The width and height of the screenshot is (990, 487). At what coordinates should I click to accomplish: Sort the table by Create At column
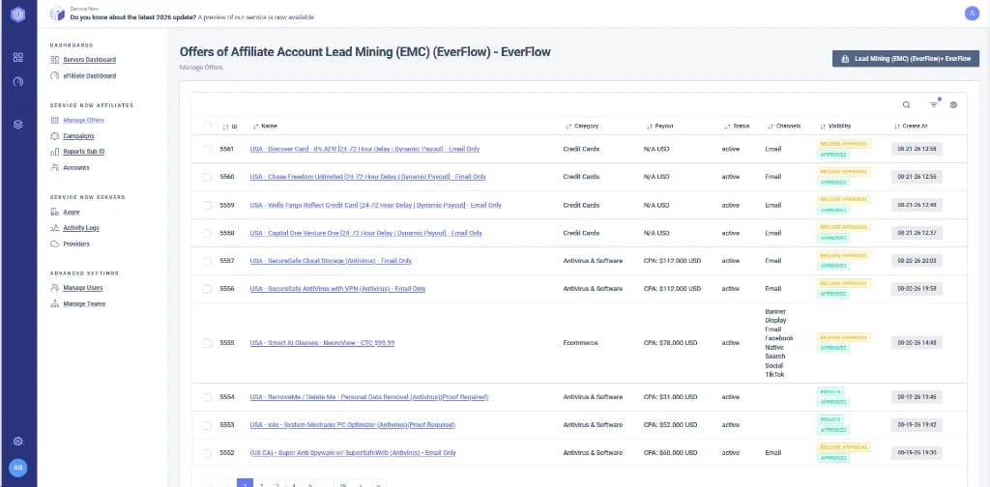[x=911, y=127]
